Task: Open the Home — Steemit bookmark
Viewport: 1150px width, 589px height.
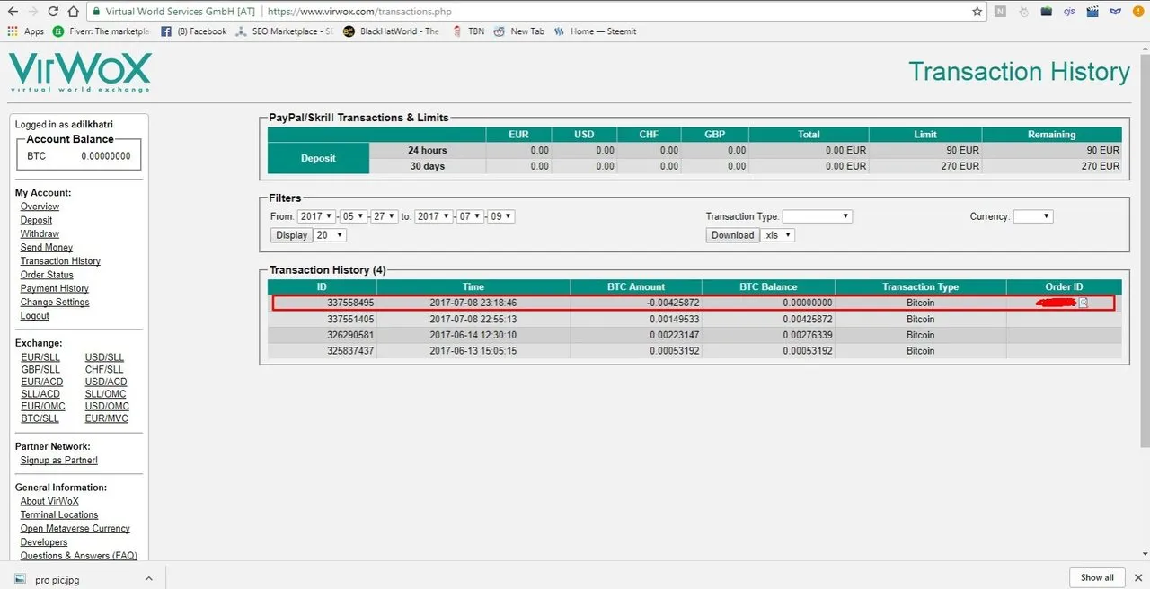Action: tap(595, 31)
